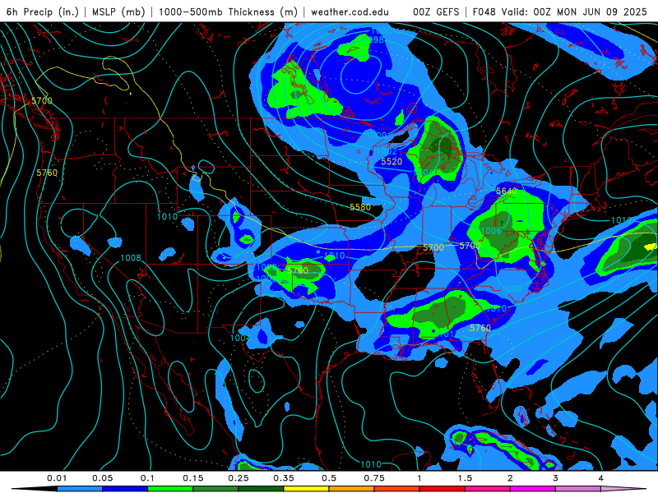Viewport: 658px width, 493px height.
Task: Click the 1002 pressure contour label
Action: (387, 151)
